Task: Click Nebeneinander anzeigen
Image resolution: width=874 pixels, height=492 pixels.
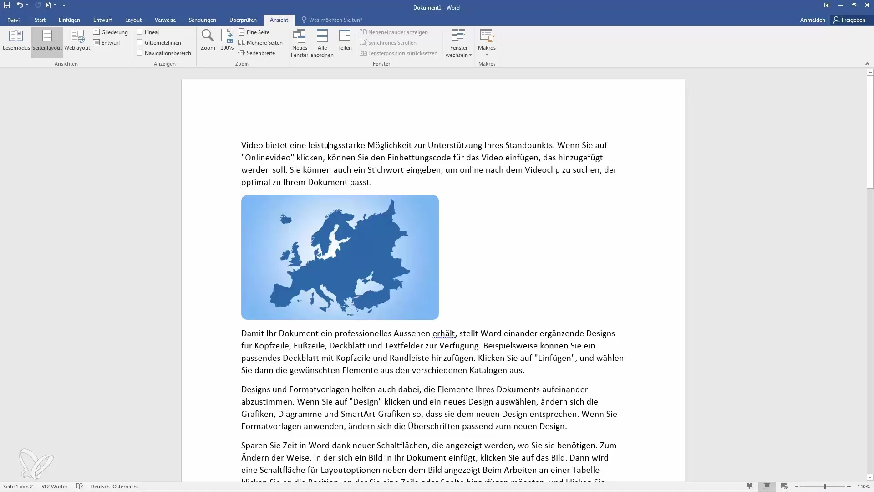Action: [394, 32]
